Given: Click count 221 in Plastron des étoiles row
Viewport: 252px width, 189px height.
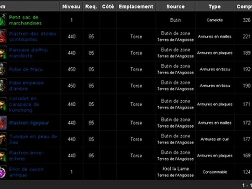Looking at the screenshot, I should [x=246, y=36].
